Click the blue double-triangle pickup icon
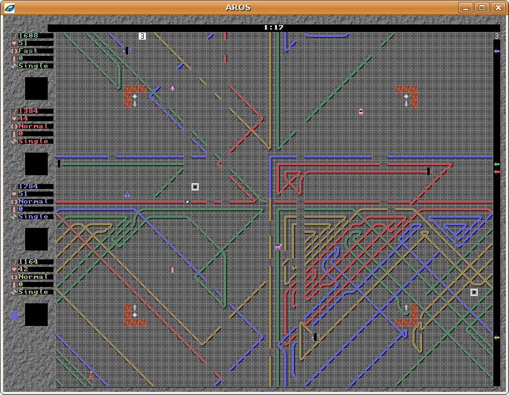Image resolution: width=509 pixels, height=395 pixels. (127, 195)
